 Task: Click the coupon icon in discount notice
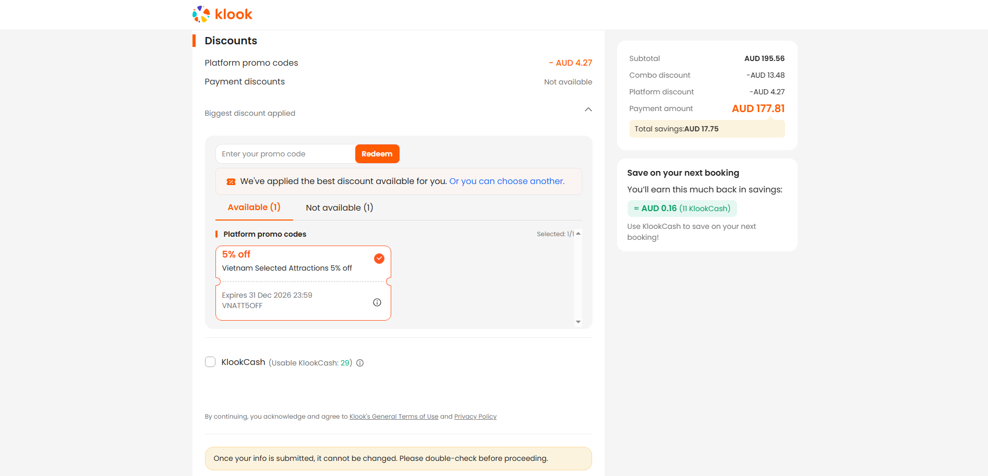[x=231, y=181]
